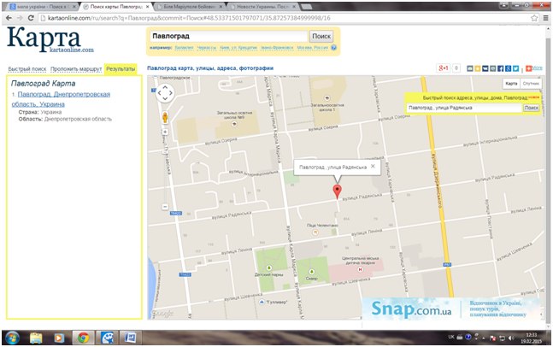Bookmark page with the star icon

(535, 18)
